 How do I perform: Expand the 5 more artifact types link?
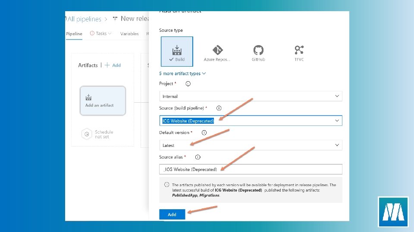(x=182, y=73)
